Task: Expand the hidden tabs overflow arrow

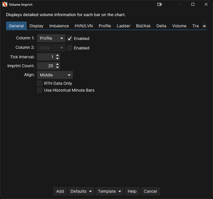Action: click(x=204, y=26)
